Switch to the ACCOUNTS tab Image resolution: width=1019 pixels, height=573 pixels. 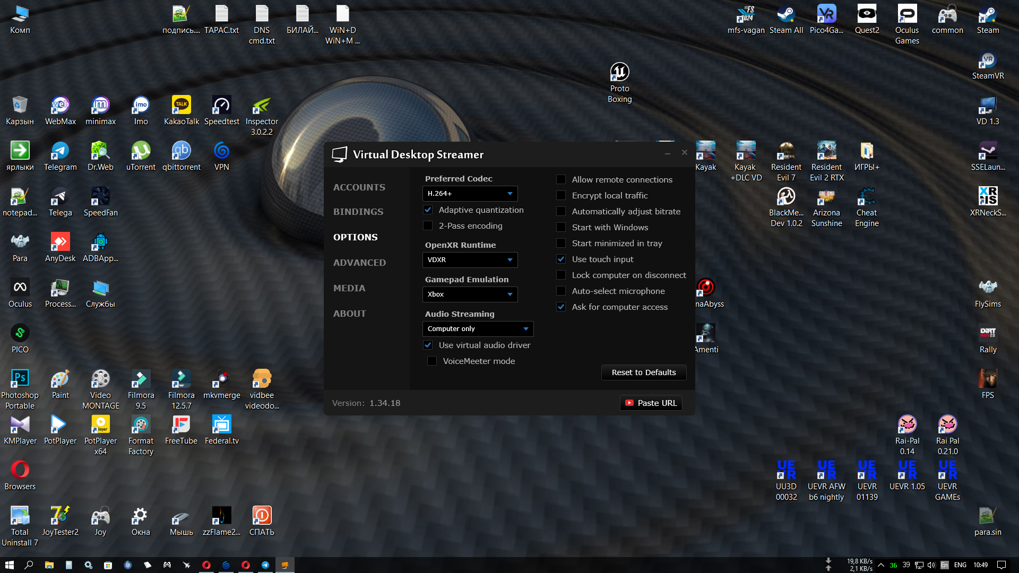point(359,187)
